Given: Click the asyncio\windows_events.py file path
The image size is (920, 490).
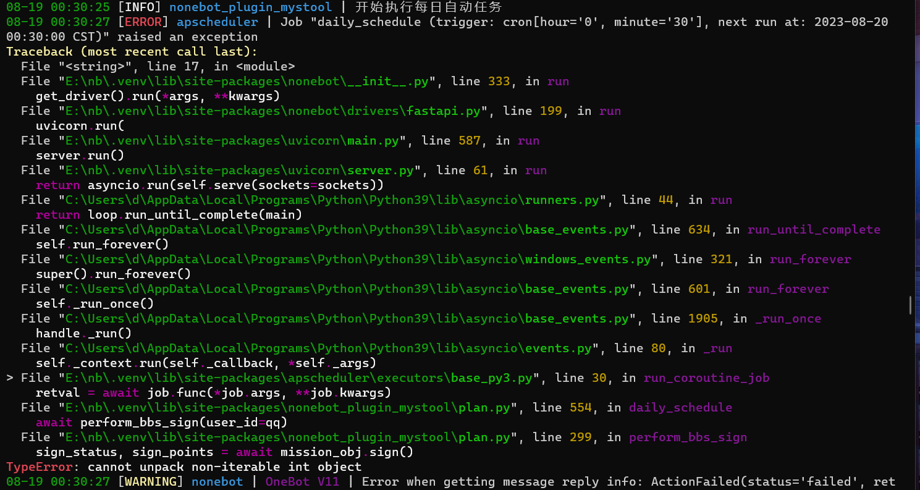Looking at the screenshot, I should pyautogui.click(x=358, y=260).
